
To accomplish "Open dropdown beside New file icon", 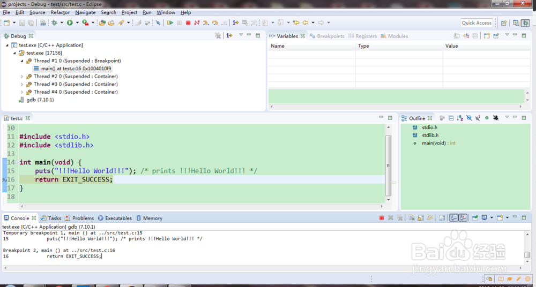I will (14, 23).
